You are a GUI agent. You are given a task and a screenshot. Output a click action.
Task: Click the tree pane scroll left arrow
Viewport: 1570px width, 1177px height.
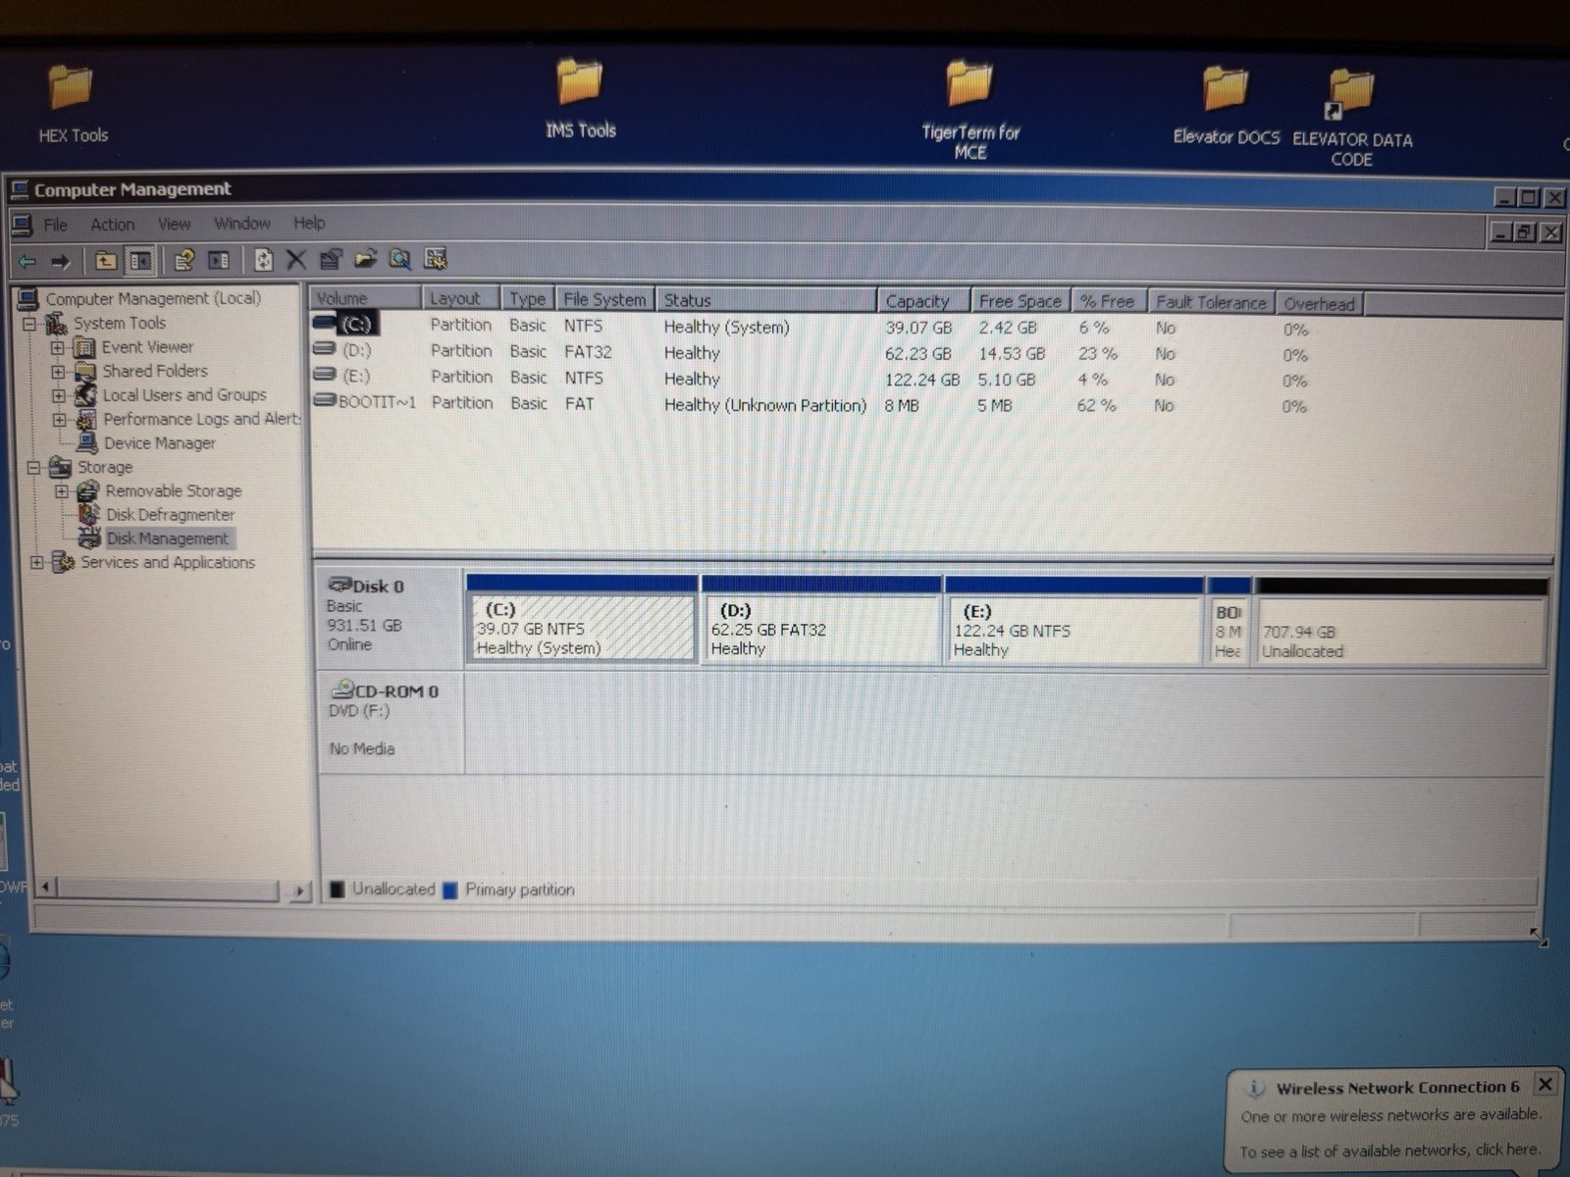tap(46, 888)
